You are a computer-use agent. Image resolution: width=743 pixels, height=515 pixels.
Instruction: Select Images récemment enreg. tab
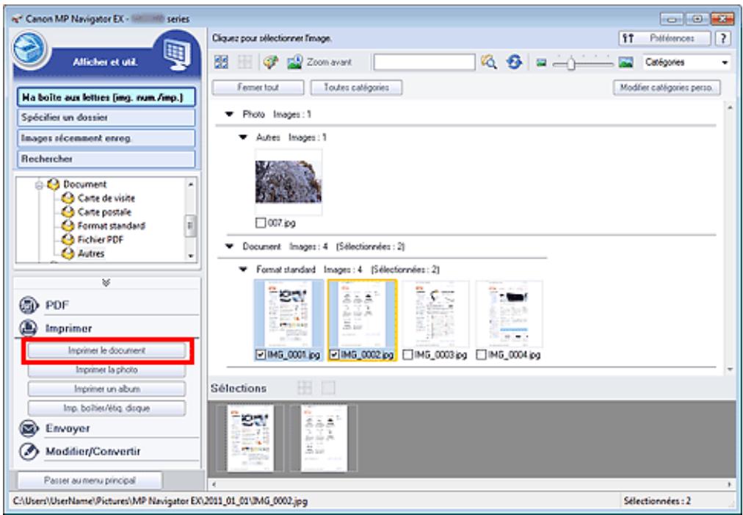coord(106,138)
